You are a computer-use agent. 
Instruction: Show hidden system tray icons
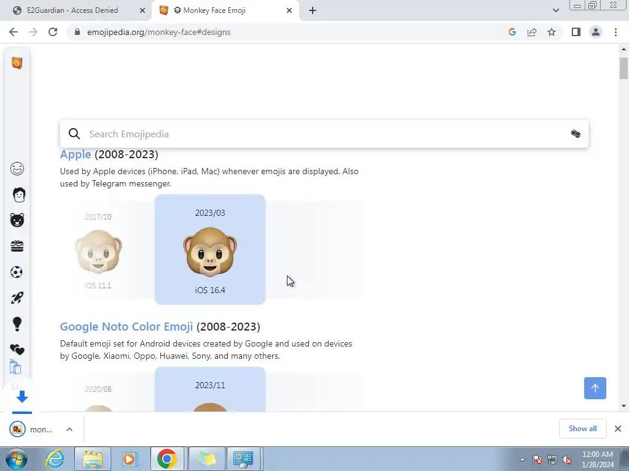pyautogui.click(x=522, y=459)
